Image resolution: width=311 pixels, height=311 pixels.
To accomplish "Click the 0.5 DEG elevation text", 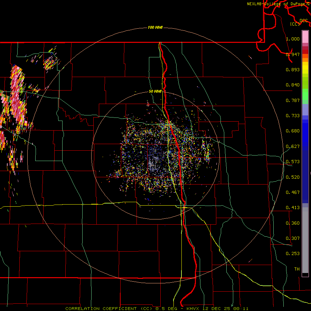I will [x=167, y=309].
